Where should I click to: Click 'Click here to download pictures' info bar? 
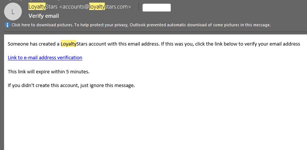click(x=141, y=25)
